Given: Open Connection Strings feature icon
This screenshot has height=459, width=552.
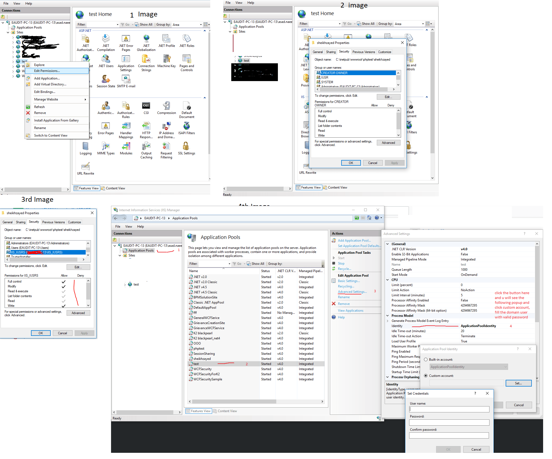Looking at the screenshot, I should 146,59.
